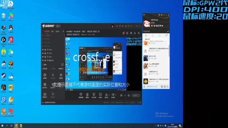Click the multimedia play icon in bottom toolbar

100,94
